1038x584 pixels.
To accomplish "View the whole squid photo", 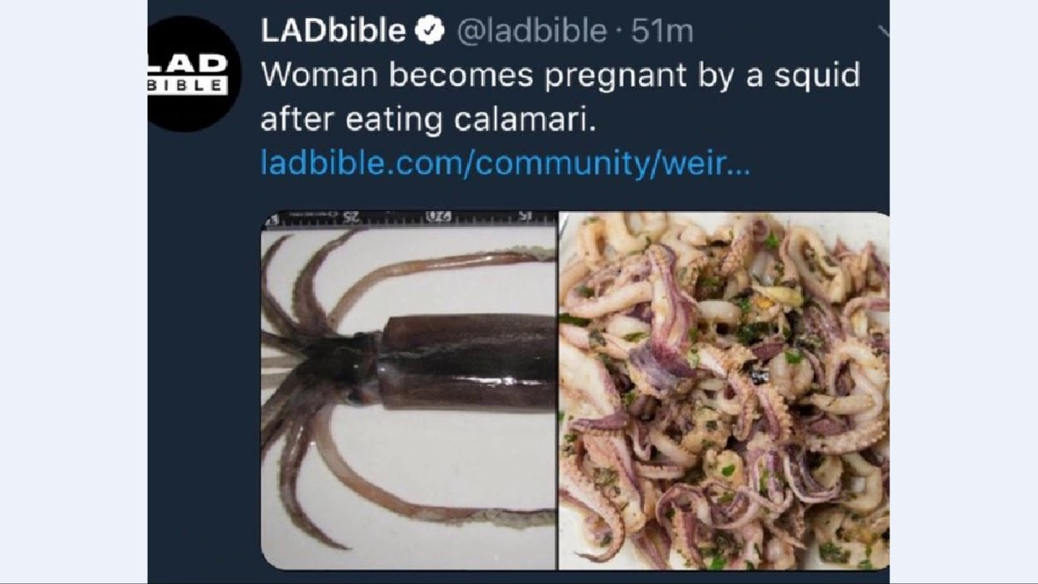I will (x=409, y=390).
